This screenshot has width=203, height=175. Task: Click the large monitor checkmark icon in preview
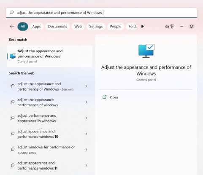[146, 51]
